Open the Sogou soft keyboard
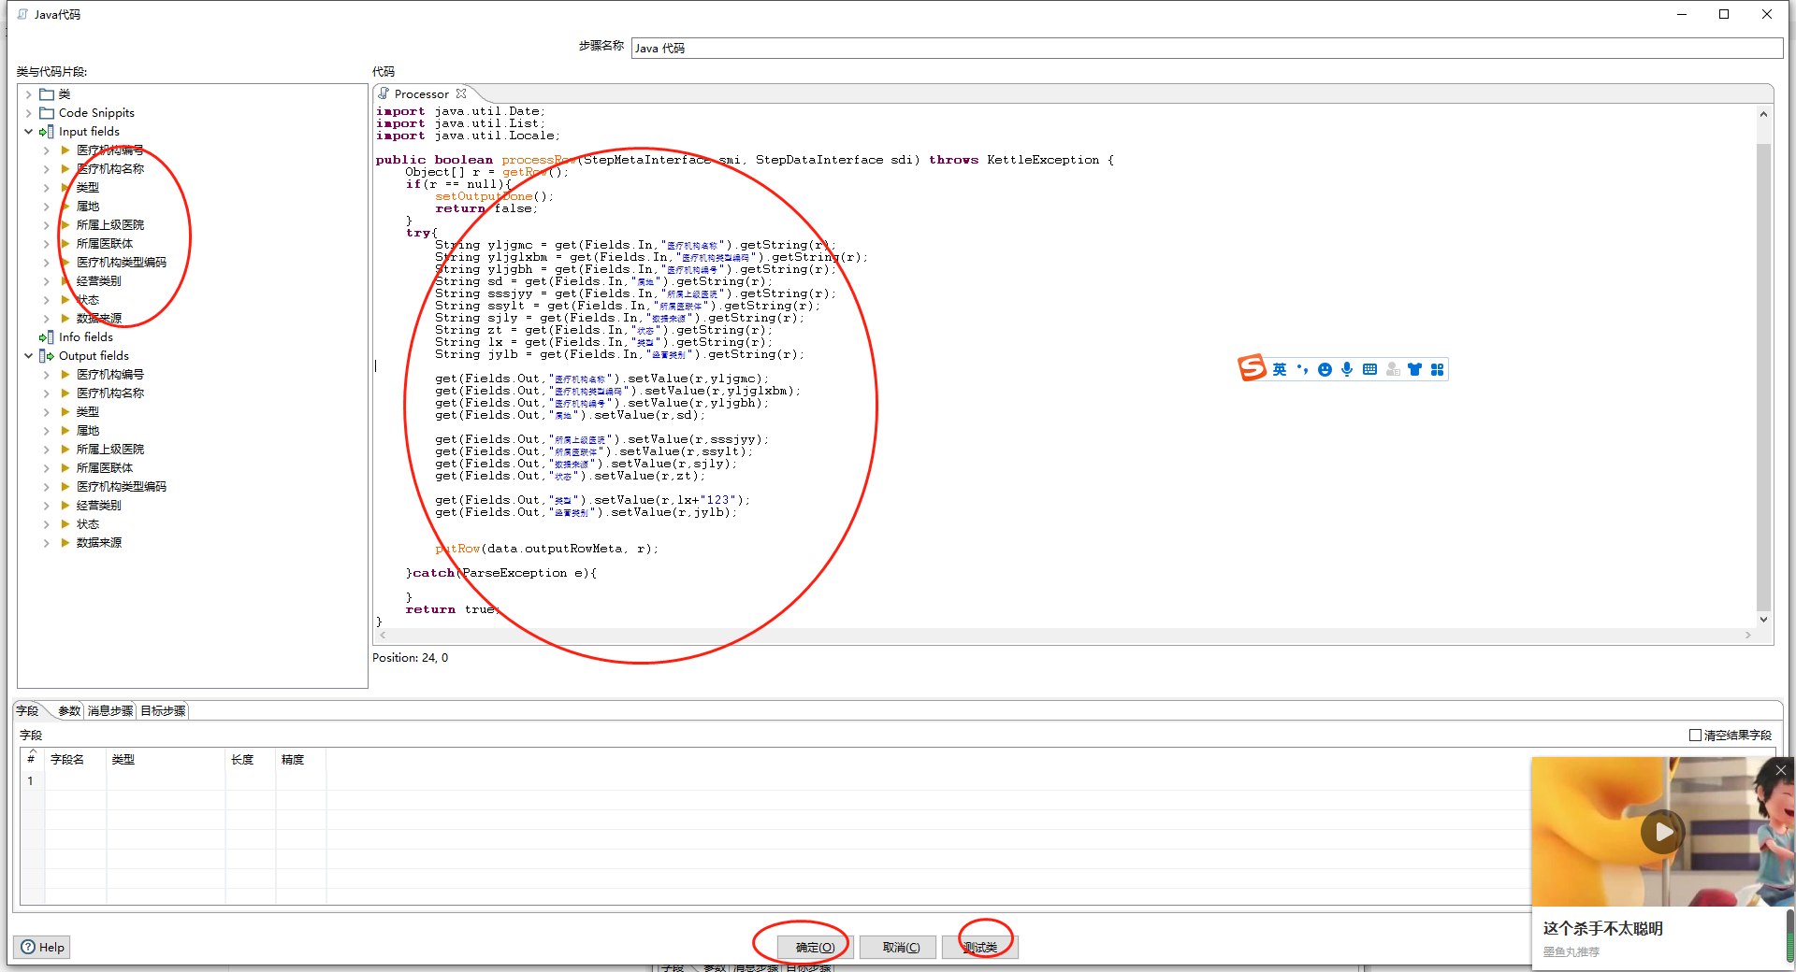1796x972 pixels. 1369,369
